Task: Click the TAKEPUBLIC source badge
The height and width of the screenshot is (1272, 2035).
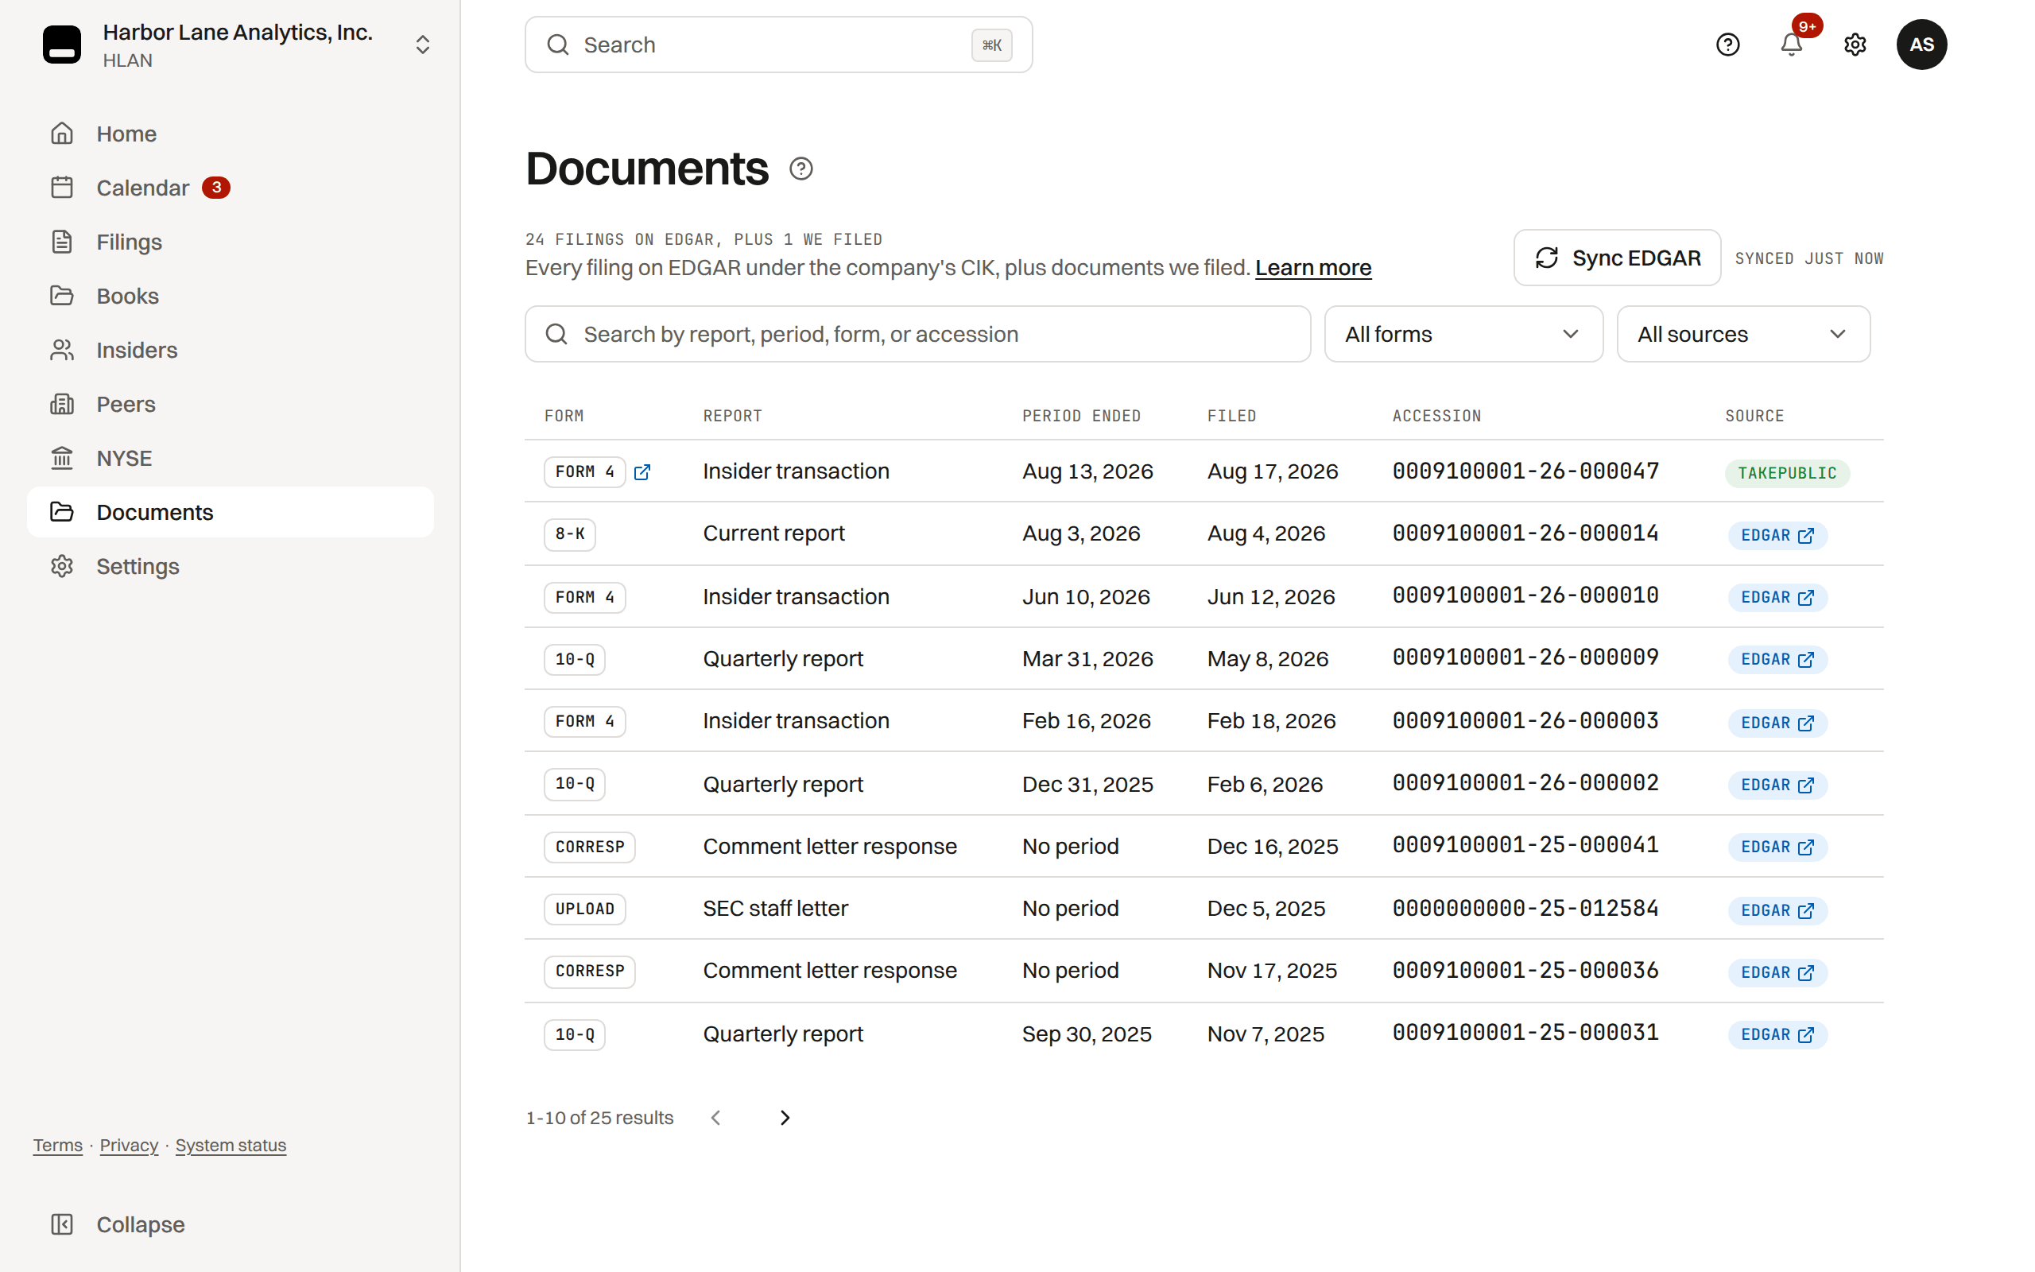Action: [1787, 474]
